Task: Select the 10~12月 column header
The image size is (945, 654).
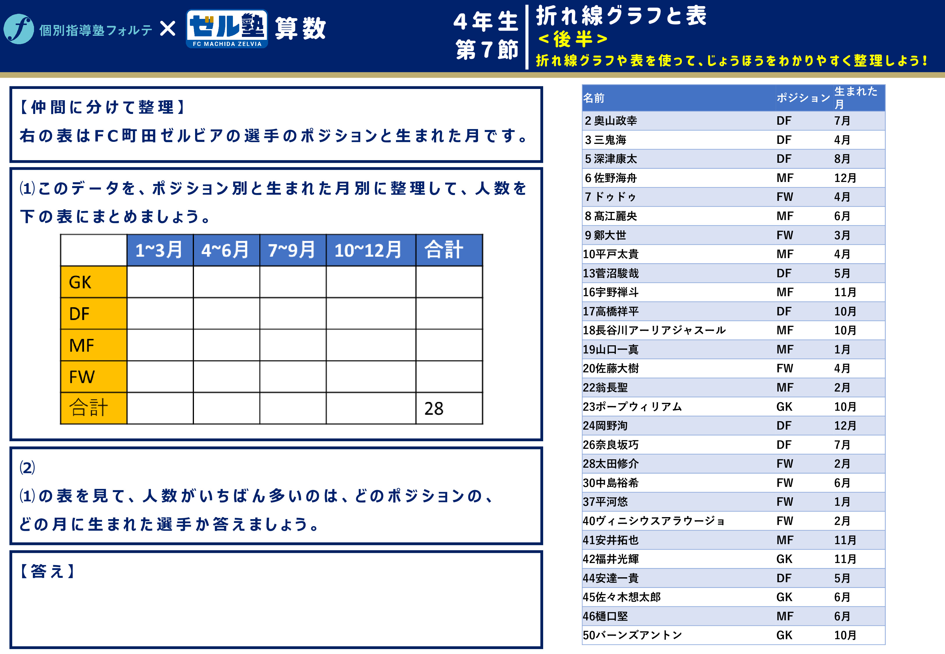Action: (370, 250)
